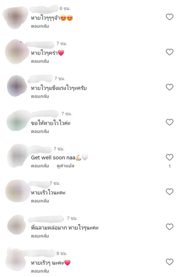Like the comment 'ขอให้หายไวไวค่ะ'

pos(169,122)
